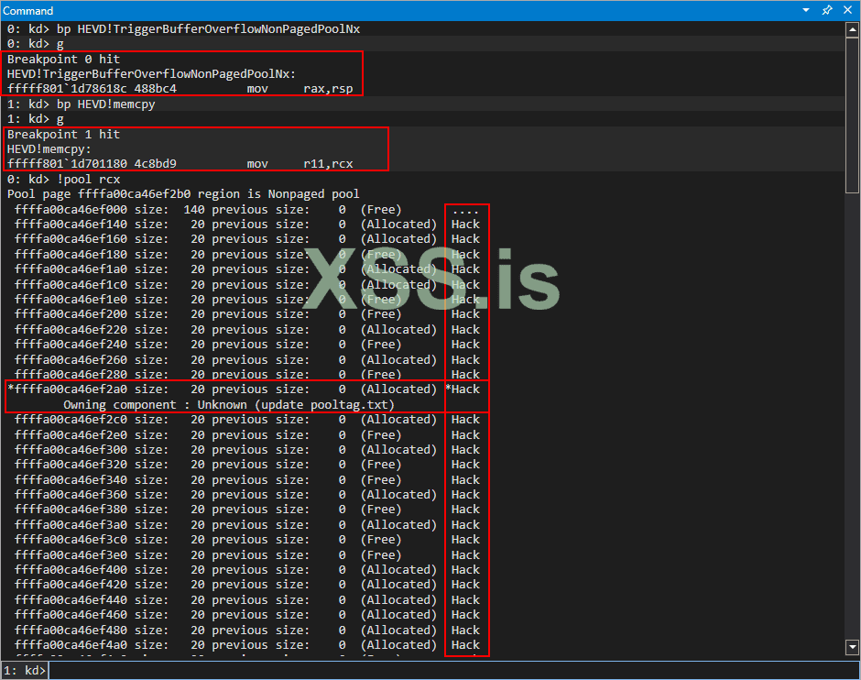This screenshot has width=861, height=680.
Task: Click the vertical scrollbar thumb
Action: point(852,115)
